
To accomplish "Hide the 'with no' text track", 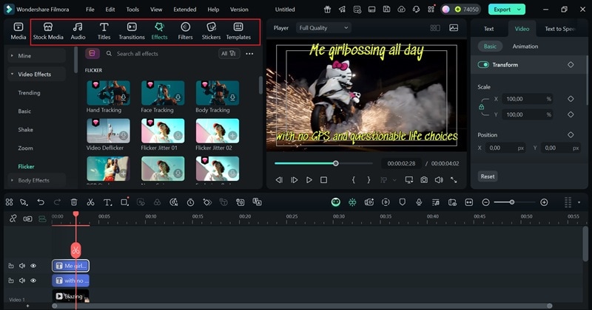I will click(33, 280).
